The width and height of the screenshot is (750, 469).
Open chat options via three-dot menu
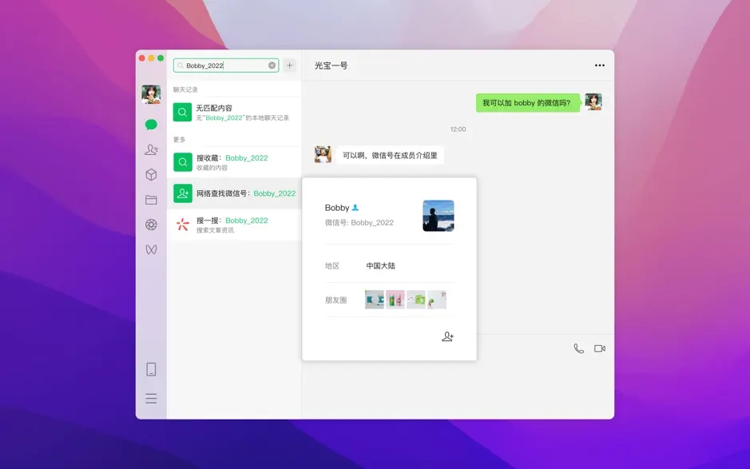[601, 66]
